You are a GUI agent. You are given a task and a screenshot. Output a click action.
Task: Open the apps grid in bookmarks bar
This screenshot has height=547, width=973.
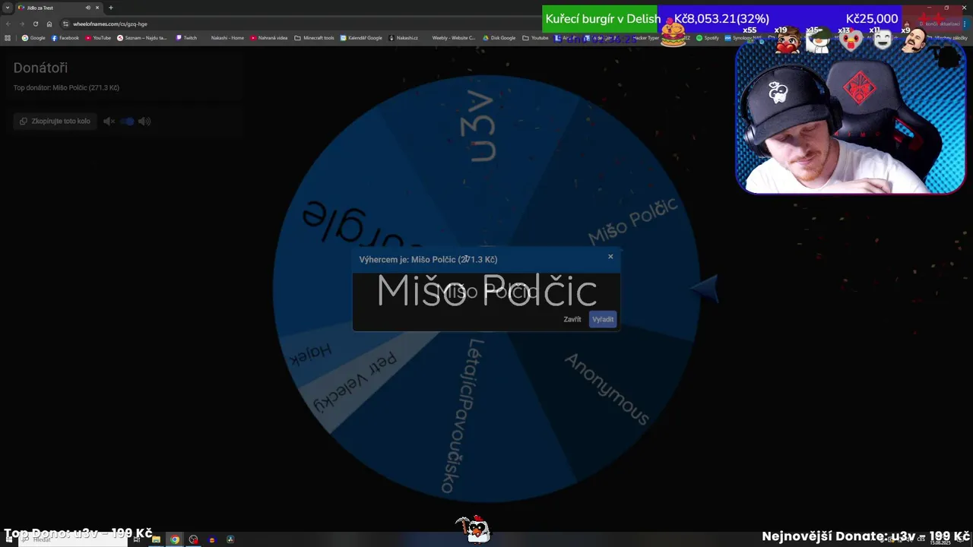point(8,38)
